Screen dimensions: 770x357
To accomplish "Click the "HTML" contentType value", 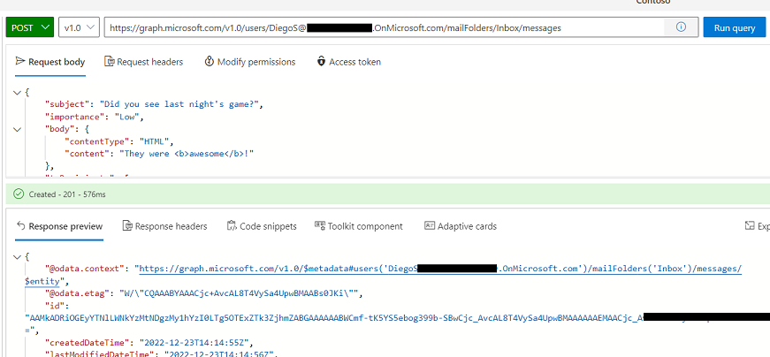I will click(154, 142).
